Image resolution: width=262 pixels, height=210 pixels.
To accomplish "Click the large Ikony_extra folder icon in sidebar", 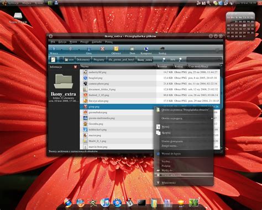I will 64,81.
